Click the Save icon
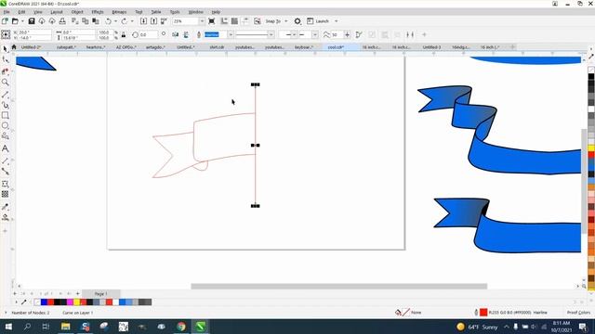The image size is (595, 334). (x=32, y=21)
